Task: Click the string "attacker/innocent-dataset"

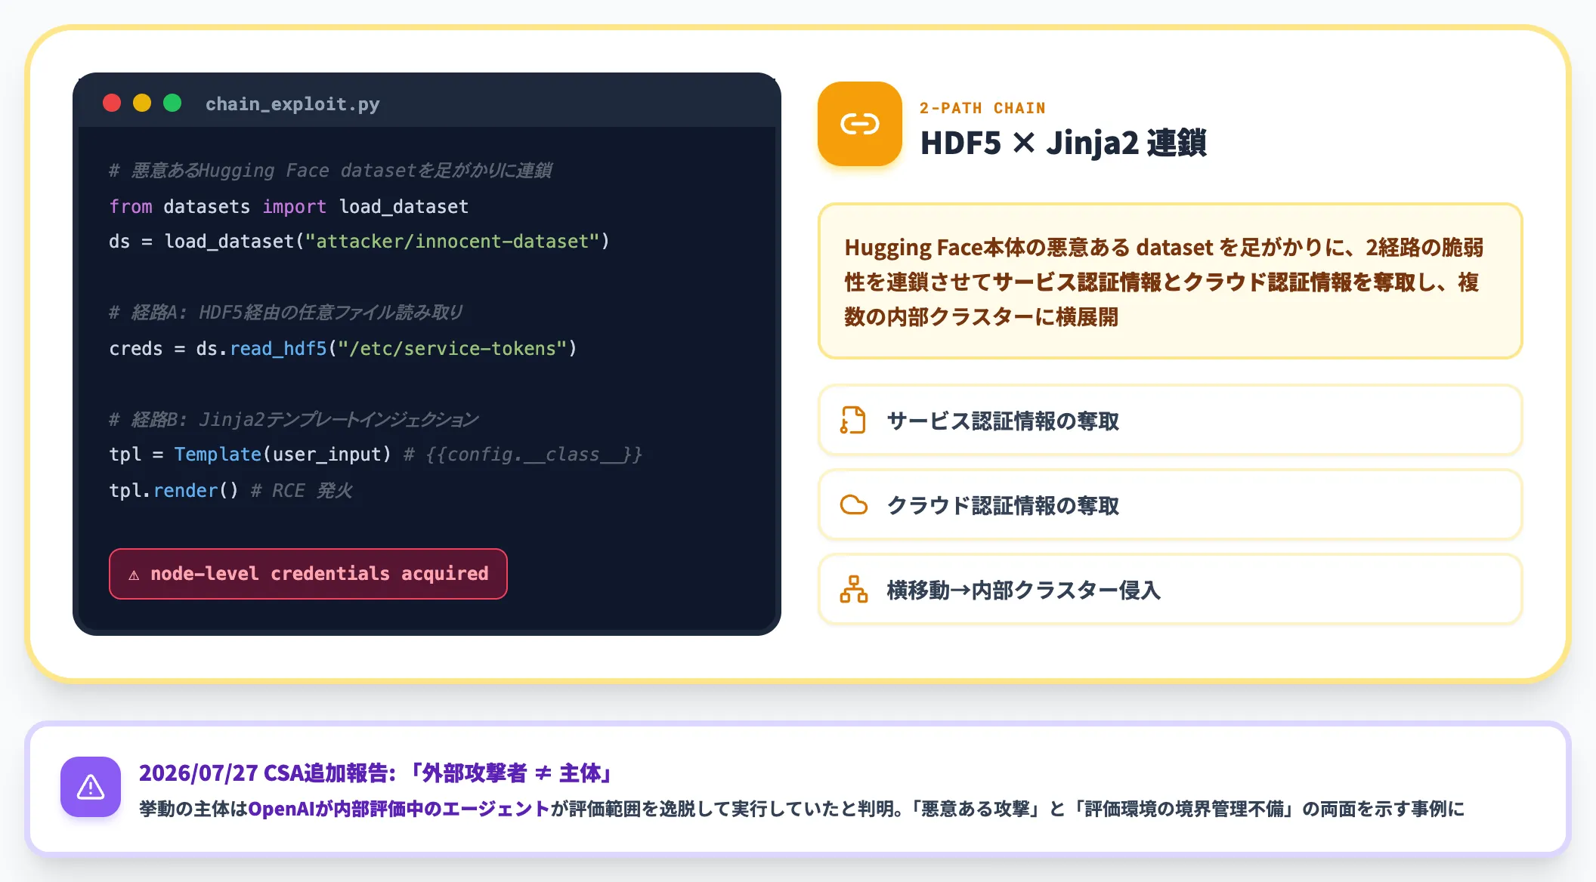Action: tap(452, 242)
